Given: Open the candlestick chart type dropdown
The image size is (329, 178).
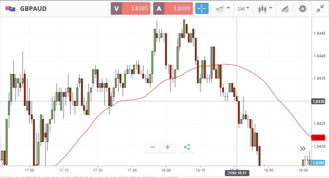Looking at the screenshot, I should pyautogui.click(x=265, y=9).
